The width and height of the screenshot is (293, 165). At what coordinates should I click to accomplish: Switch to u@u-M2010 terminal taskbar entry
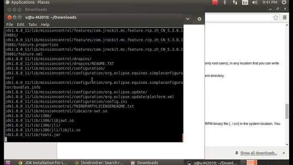point(212,163)
